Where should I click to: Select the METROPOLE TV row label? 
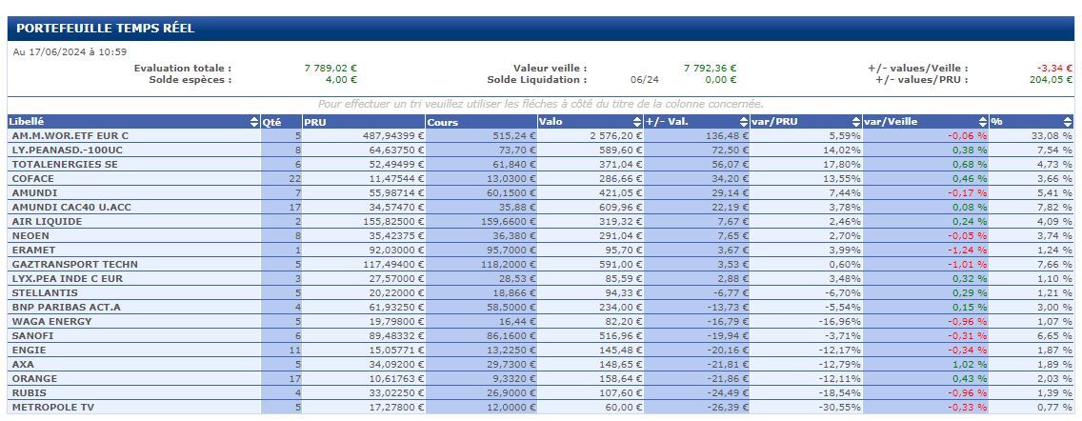[51, 408]
